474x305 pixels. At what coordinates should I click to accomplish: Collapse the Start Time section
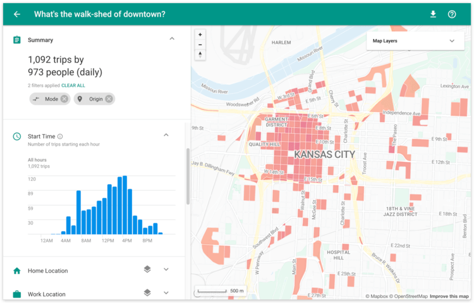click(166, 135)
